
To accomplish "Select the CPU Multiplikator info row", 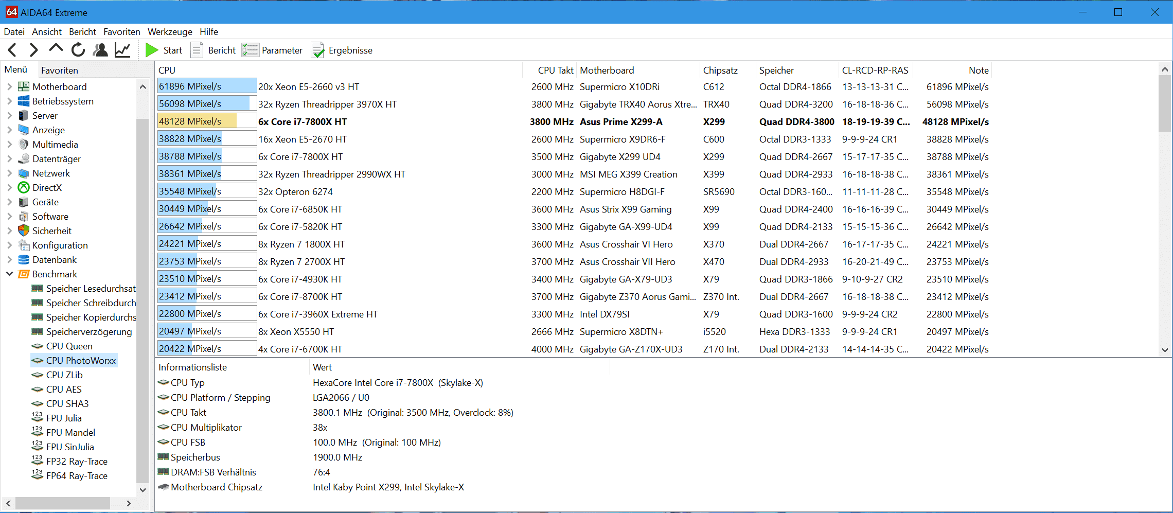I will point(383,428).
